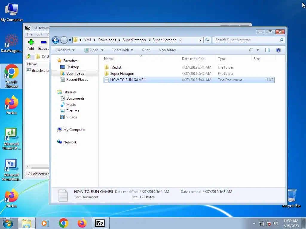Screen dimensions: 306x229
Task: Open the Share with menu
Action: tap(123, 50)
